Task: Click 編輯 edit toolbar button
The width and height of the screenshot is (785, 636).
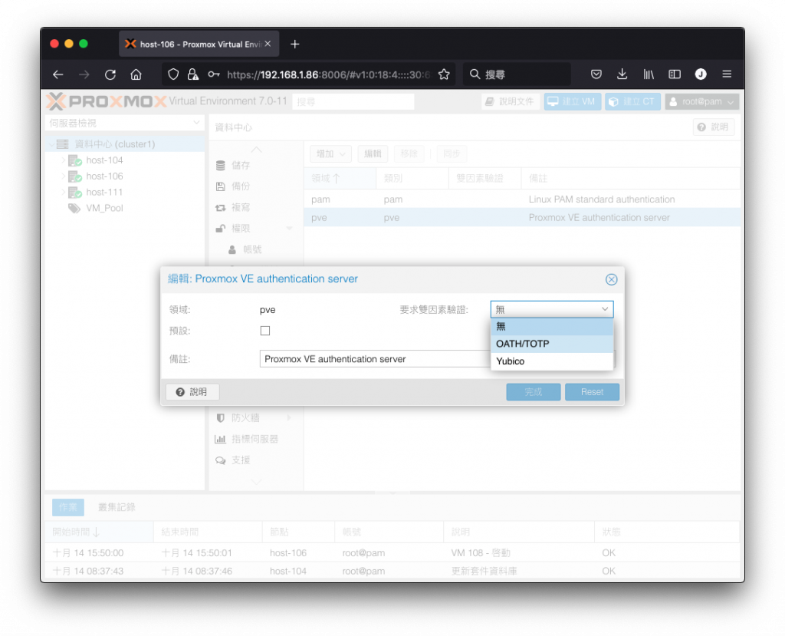Action: point(373,154)
